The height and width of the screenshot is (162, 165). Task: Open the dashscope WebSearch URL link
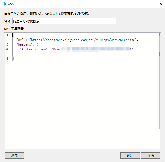[x=83, y=40]
